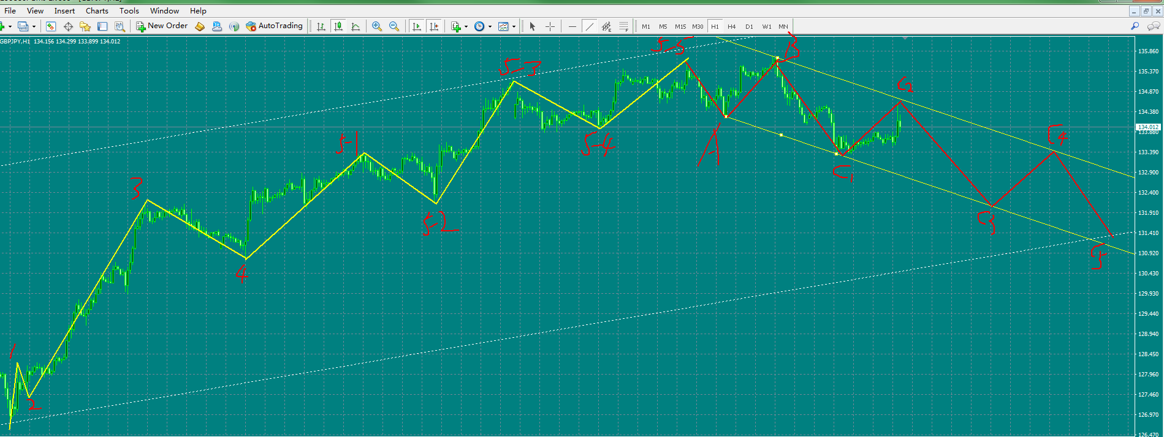1164x437 pixels.
Task: Select the equidistant channel tool
Action: tap(606, 26)
